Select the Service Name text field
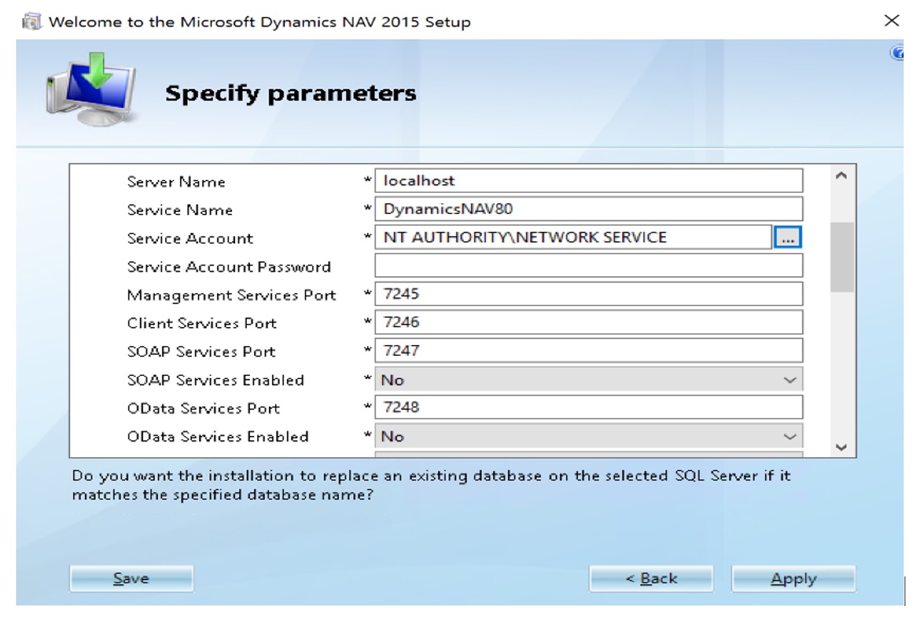The width and height of the screenshot is (923, 619). 588,209
